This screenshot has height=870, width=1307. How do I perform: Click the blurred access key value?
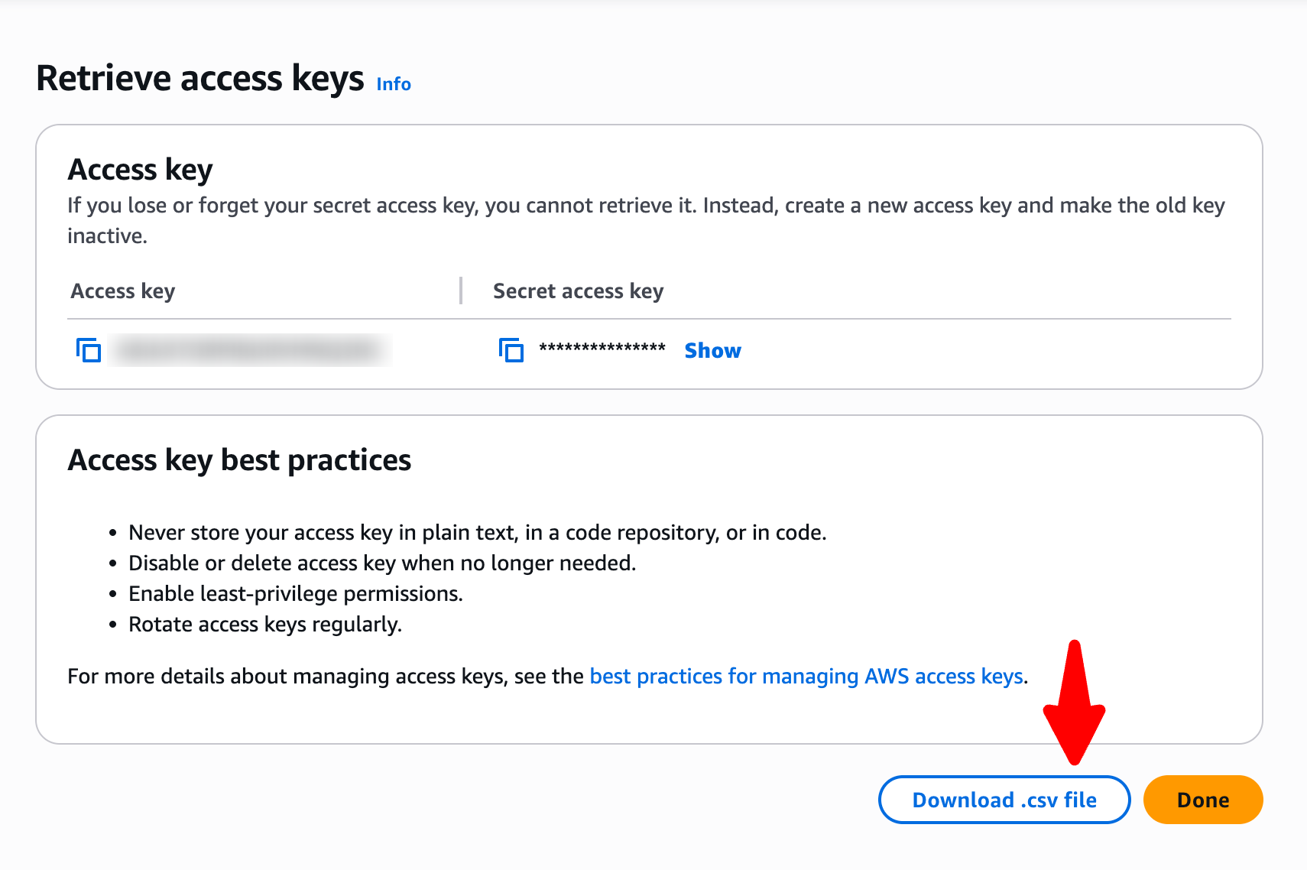tap(250, 350)
